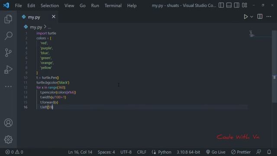Expand the run options dropdown arrow

[x=251, y=16]
